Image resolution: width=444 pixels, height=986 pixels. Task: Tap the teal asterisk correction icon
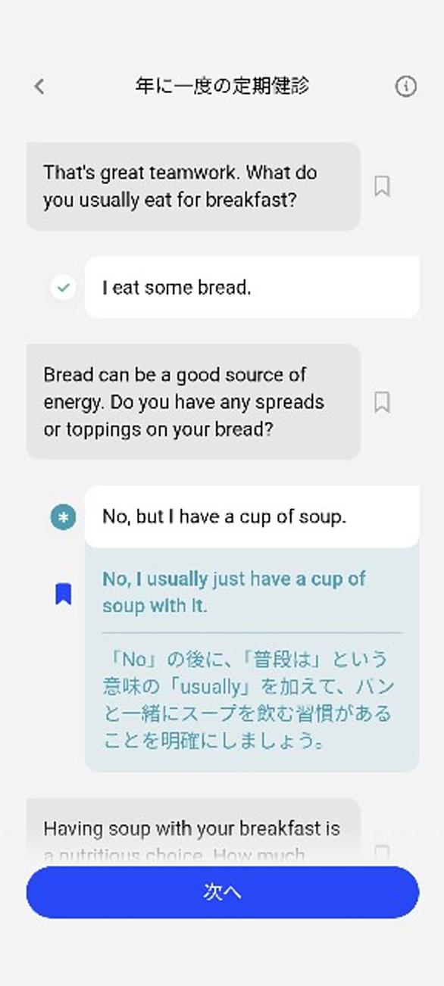click(x=64, y=517)
